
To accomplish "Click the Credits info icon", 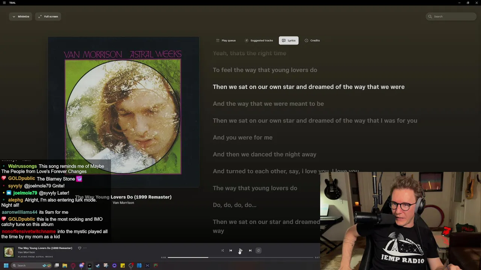I will point(306,40).
